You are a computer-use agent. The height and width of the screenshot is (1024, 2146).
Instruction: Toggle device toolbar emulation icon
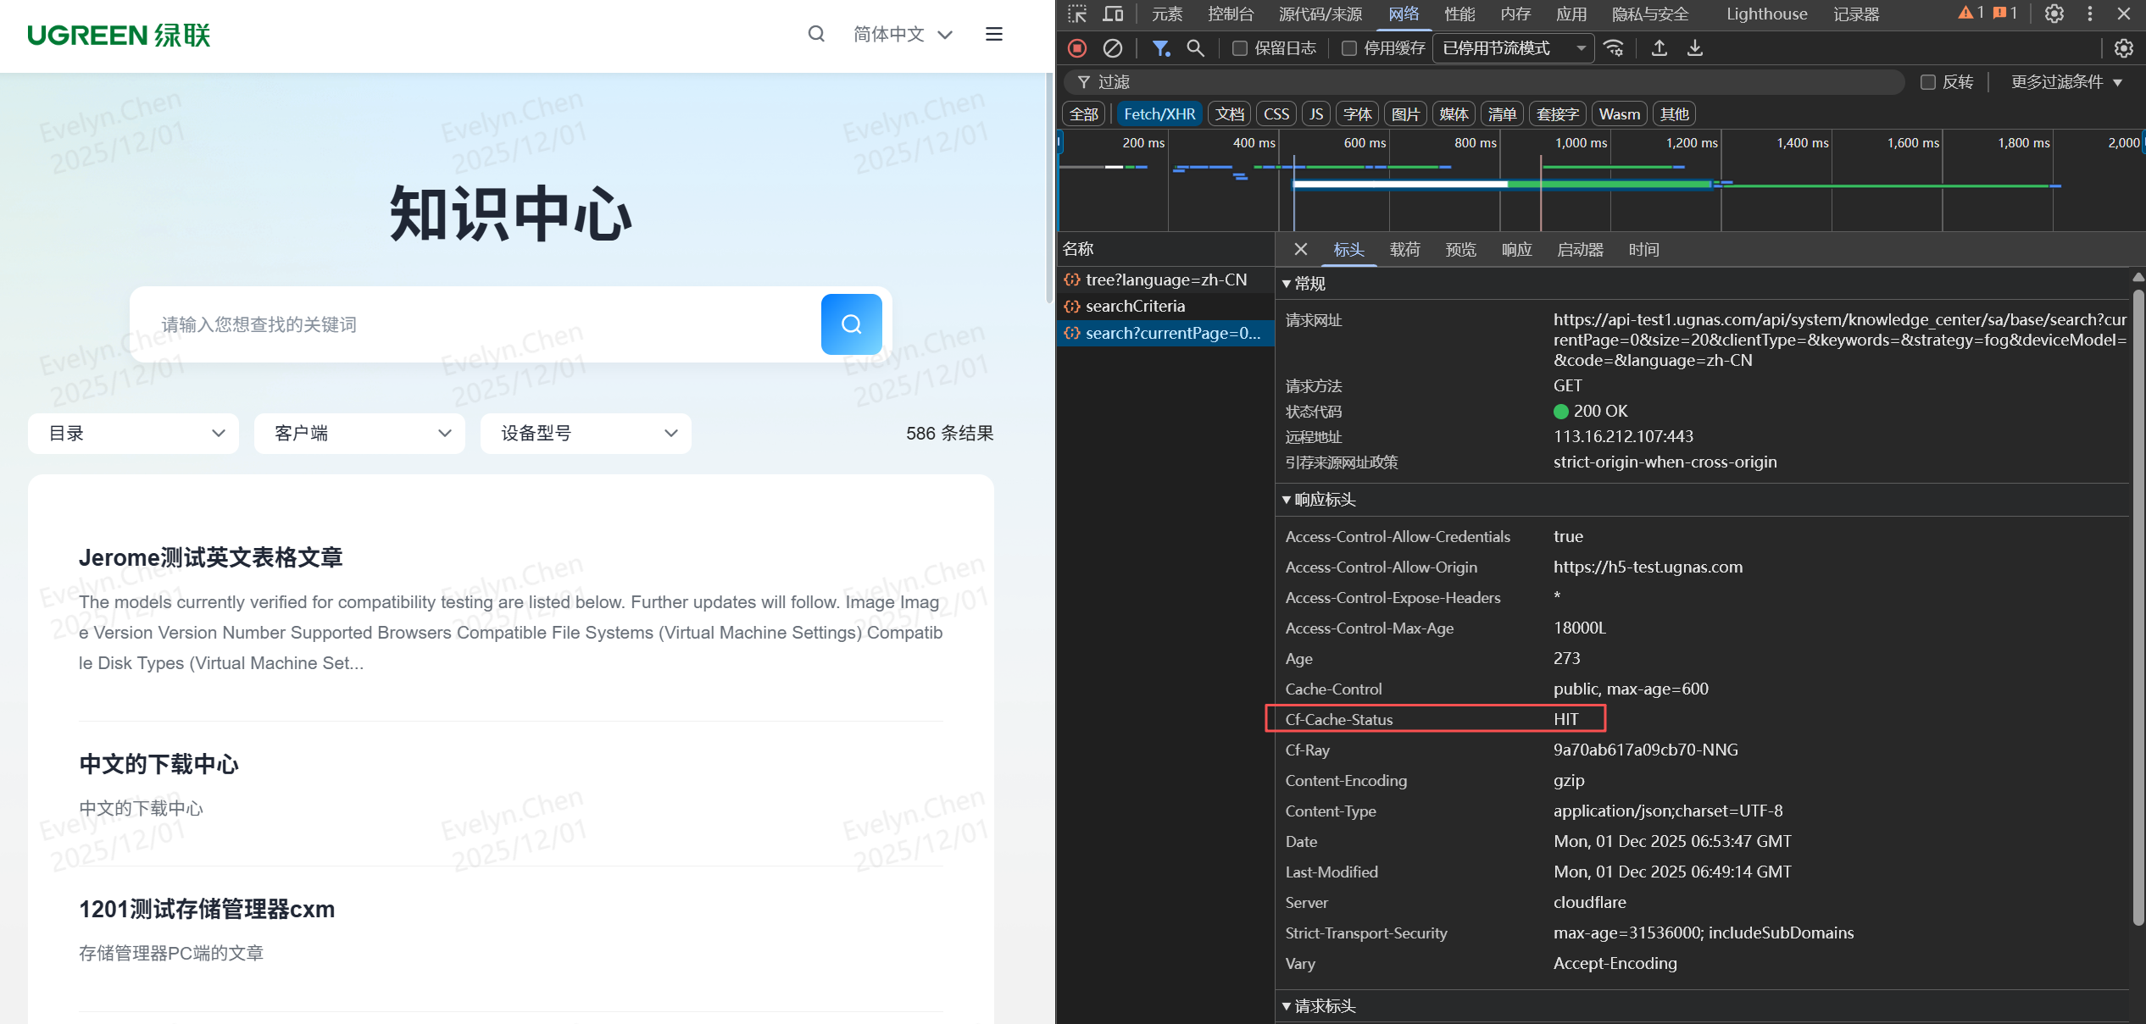coord(1113,14)
